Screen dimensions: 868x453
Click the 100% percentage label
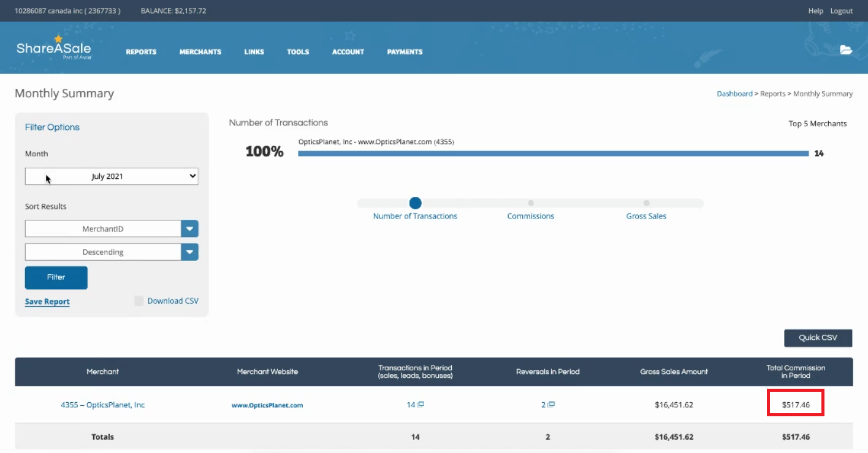264,152
